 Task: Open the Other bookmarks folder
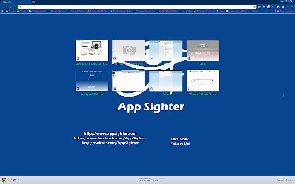285,11
